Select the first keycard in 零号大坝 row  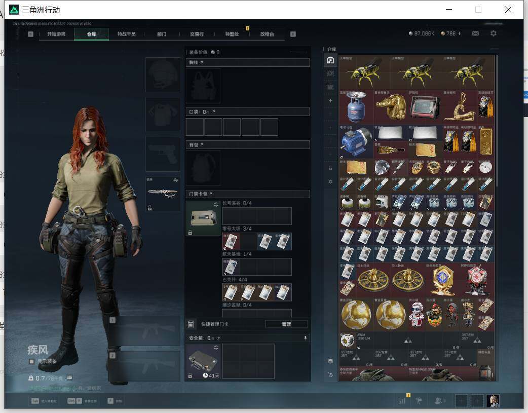point(231,242)
